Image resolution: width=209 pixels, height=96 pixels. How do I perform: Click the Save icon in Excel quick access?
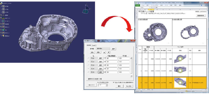tap(138, 3)
